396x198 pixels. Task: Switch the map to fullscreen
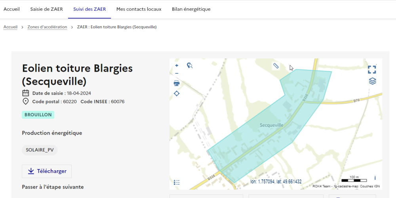click(372, 69)
